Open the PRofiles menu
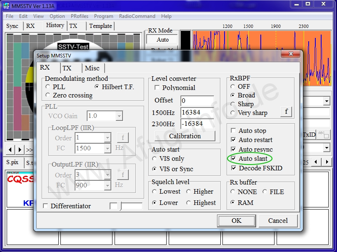Image resolution: width=337 pixels, height=252 pixels. [80, 16]
